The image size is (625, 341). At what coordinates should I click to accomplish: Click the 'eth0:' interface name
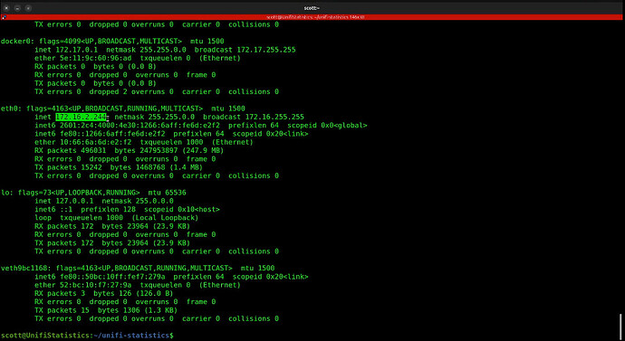tap(11, 109)
